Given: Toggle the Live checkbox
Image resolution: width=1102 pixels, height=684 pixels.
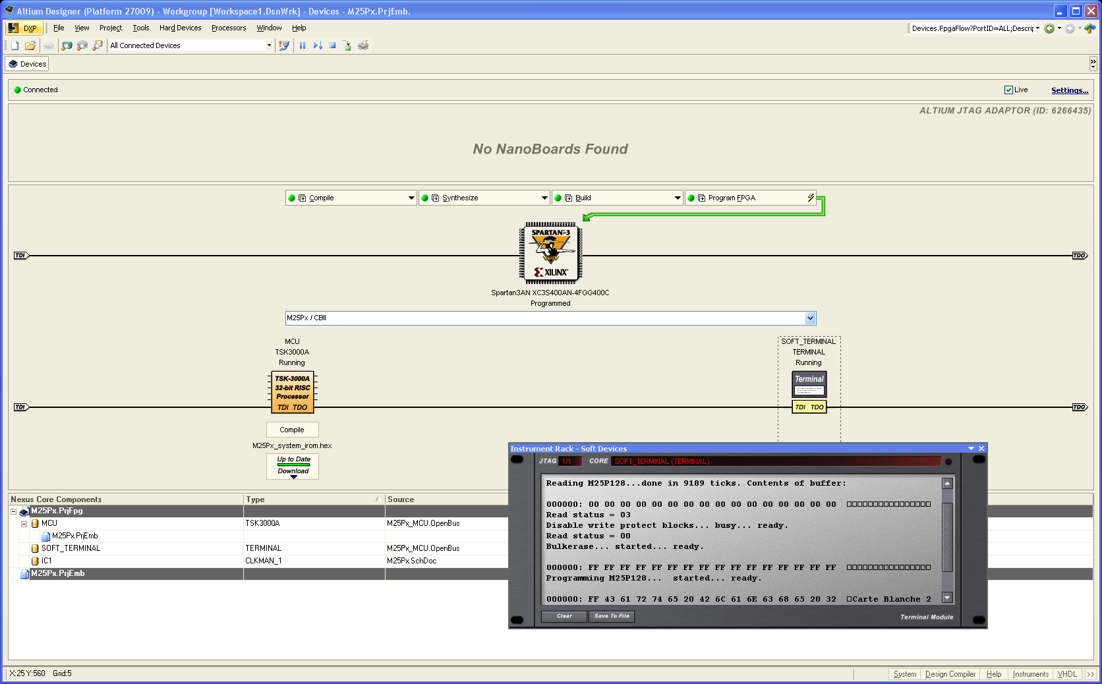Looking at the screenshot, I should click(1008, 90).
